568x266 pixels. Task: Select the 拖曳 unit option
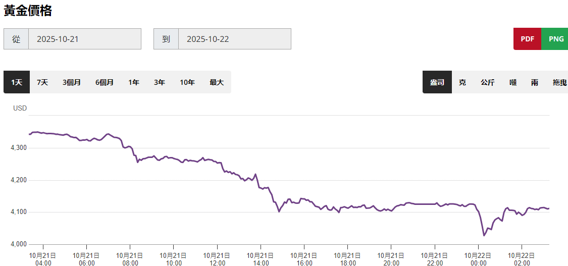559,82
